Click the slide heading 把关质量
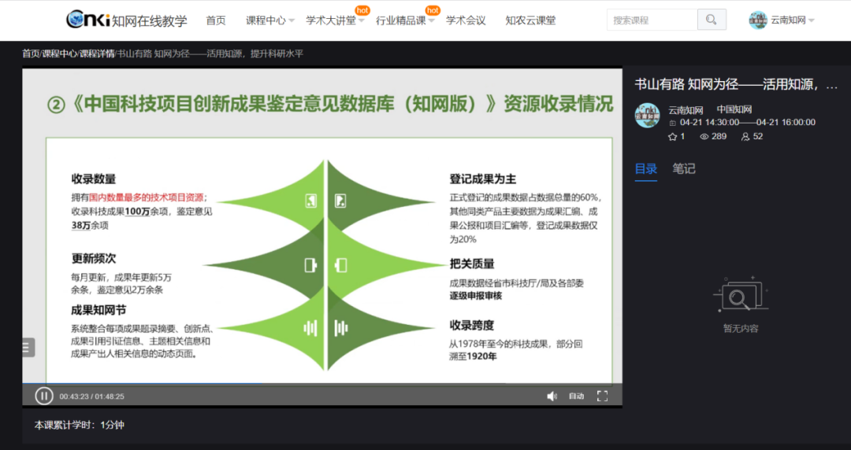This screenshot has width=851, height=450. [x=472, y=264]
